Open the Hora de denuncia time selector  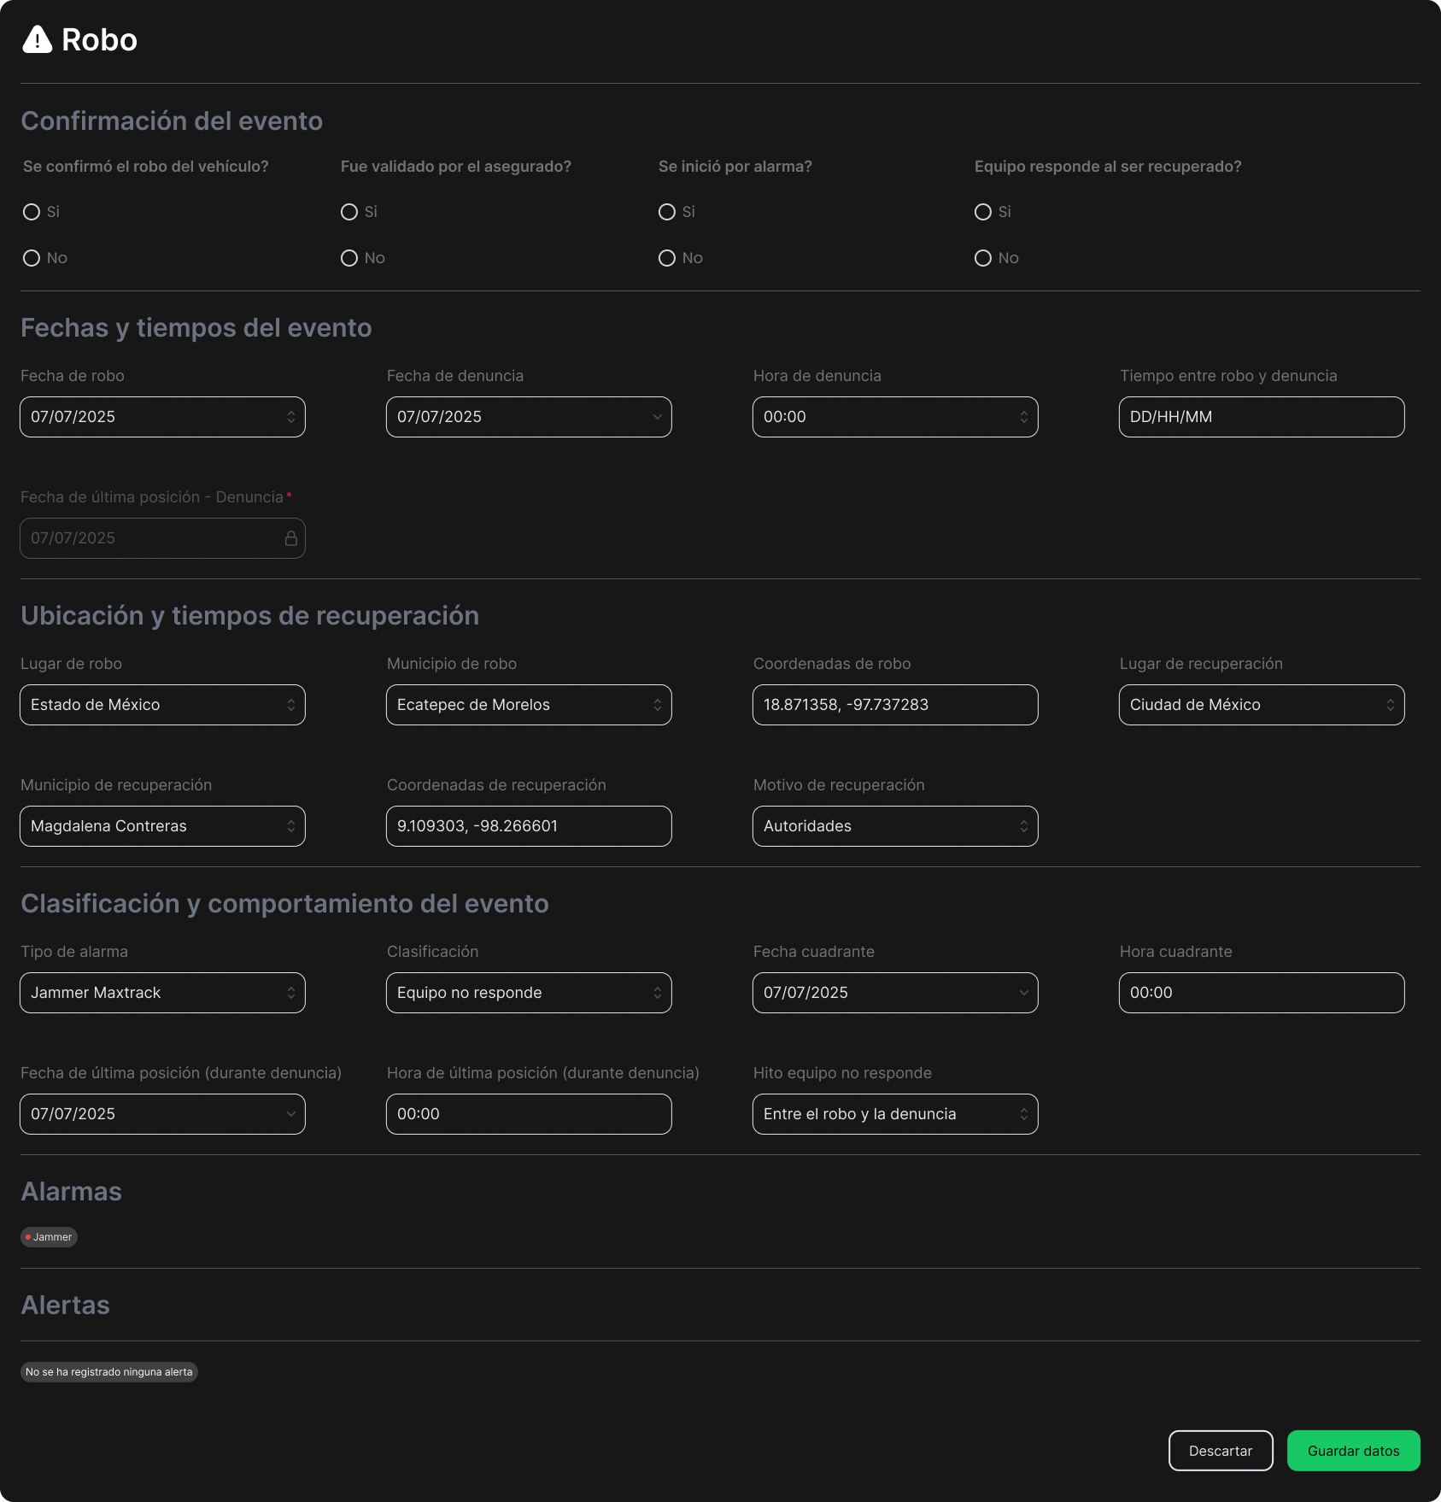(895, 417)
